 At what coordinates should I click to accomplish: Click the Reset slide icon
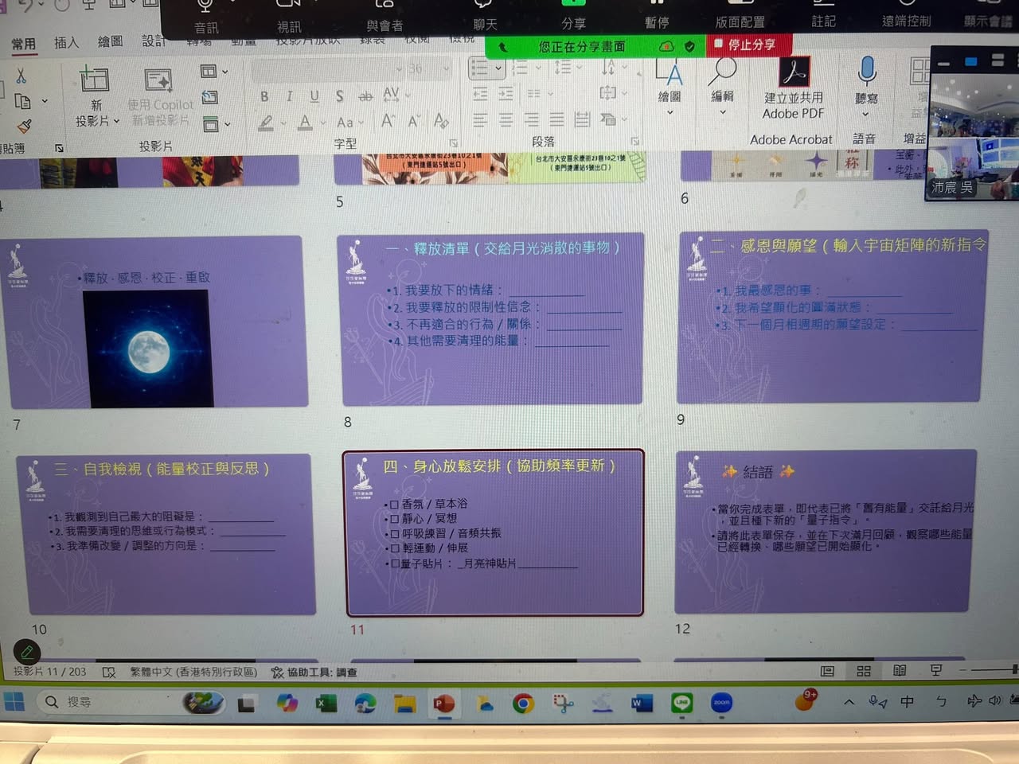click(x=210, y=97)
